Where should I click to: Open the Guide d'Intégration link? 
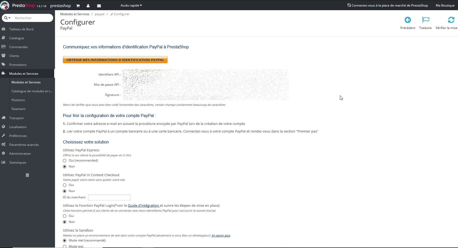pos(144,206)
